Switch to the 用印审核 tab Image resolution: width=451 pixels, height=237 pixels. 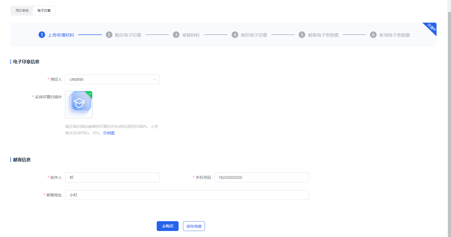(22, 11)
